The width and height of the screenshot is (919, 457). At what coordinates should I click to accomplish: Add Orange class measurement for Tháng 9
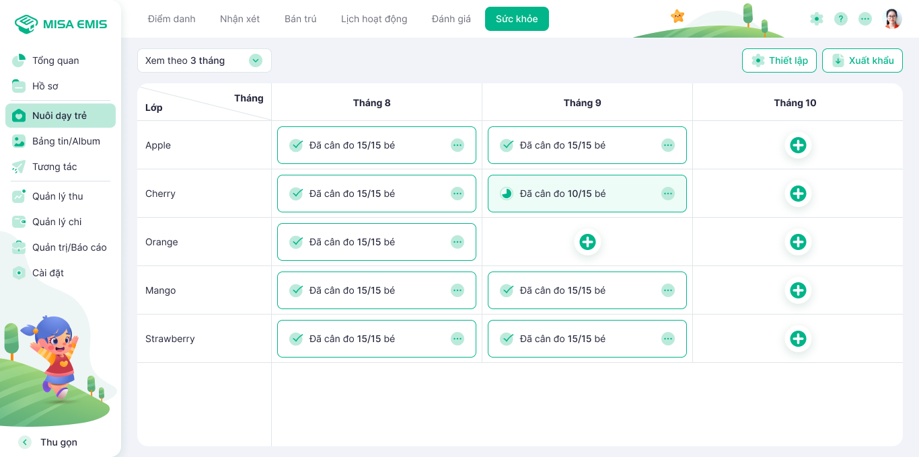tap(587, 242)
